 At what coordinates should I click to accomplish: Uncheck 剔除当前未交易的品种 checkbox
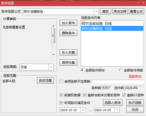pos(85,95)
